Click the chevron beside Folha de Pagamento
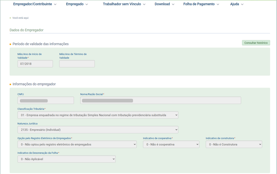277x174 pixels. click(218, 5)
